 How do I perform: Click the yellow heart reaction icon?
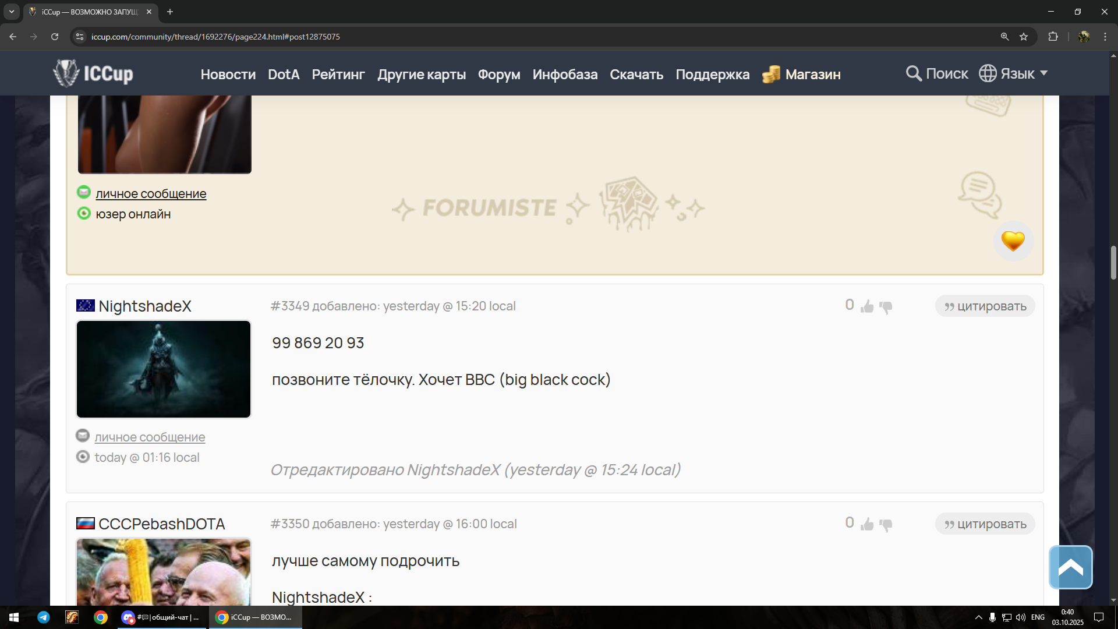click(x=1013, y=241)
